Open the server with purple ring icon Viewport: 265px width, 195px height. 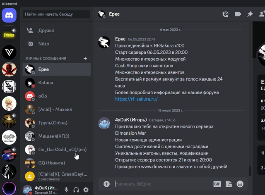click(x=9, y=188)
